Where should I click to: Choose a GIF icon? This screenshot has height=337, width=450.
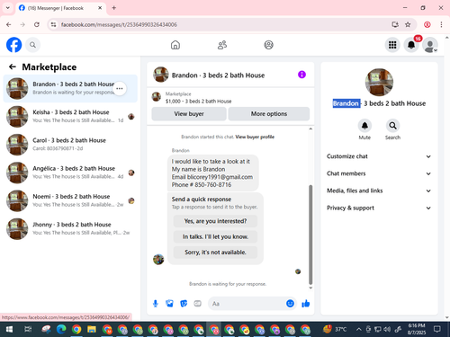[x=197, y=304]
